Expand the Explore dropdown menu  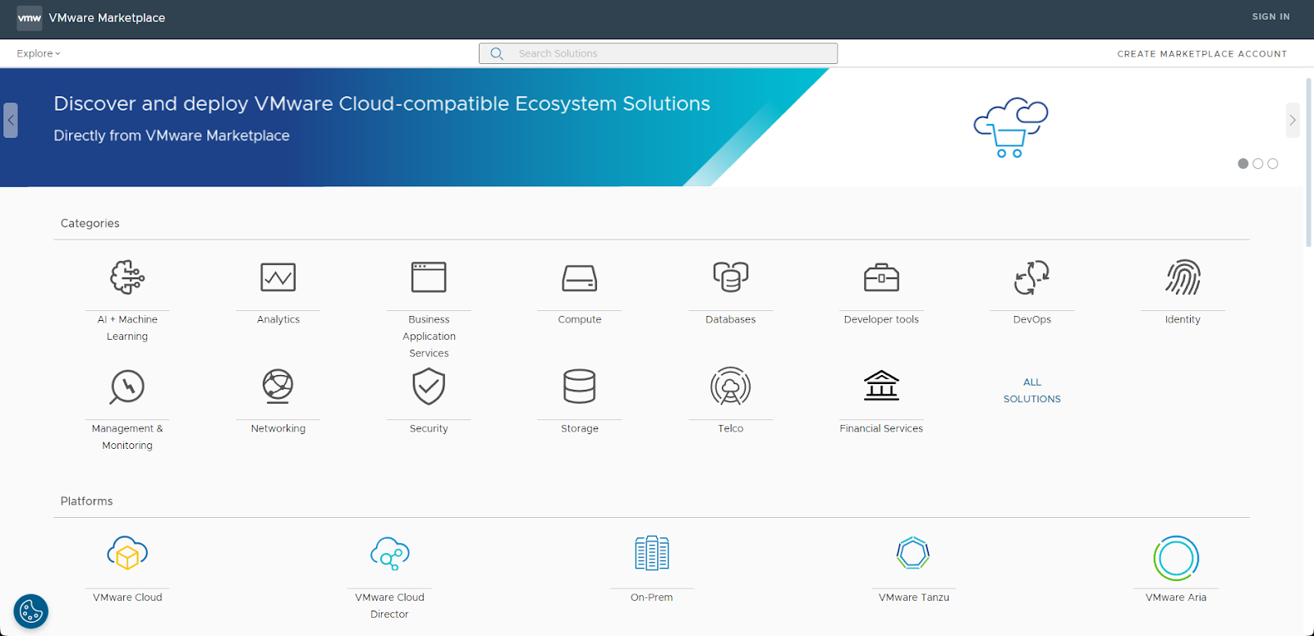click(x=39, y=53)
